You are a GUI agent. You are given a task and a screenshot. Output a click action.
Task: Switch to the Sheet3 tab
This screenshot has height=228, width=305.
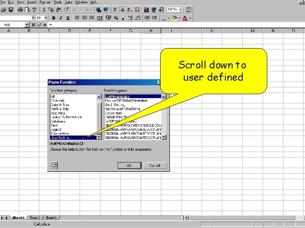click(51, 218)
